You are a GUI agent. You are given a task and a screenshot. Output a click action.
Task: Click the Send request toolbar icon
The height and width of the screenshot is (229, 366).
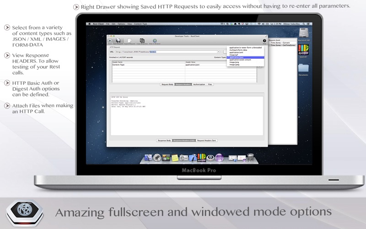coord(110,41)
